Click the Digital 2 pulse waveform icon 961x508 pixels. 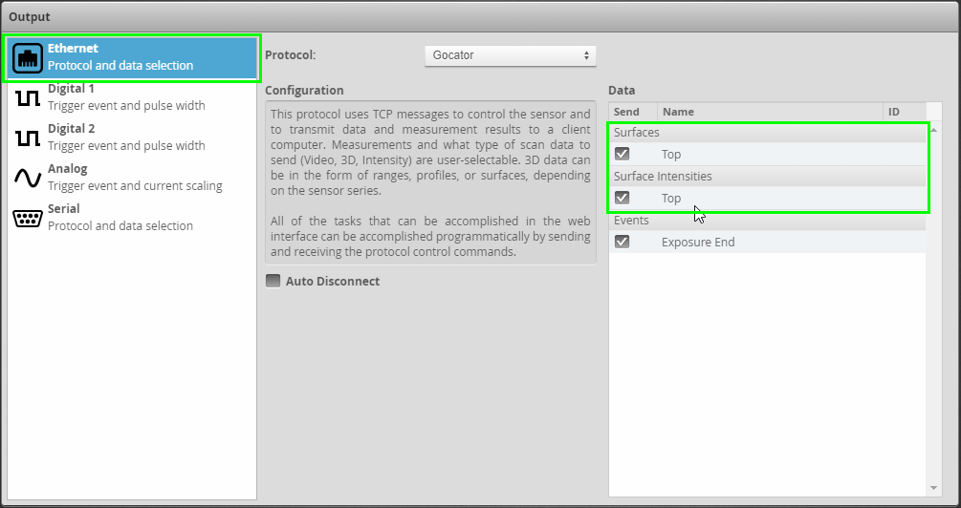[x=28, y=138]
